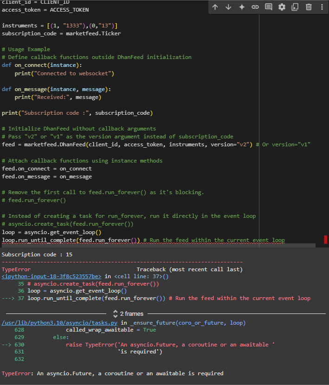Place cursor on the loop.run_until_complete code line
The width and height of the screenshot is (329, 385).
coord(70,240)
